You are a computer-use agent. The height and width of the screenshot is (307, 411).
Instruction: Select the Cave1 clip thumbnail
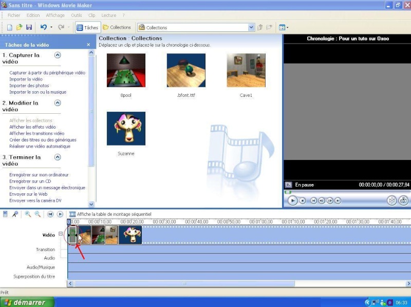246,70
